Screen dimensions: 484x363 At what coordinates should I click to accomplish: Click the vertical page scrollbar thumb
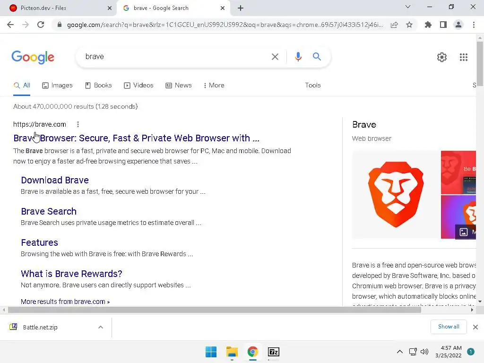point(480,64)
